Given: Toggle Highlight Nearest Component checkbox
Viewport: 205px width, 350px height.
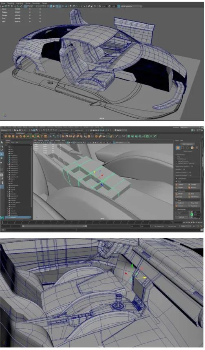Looking at the screenshot, I should pyautogui.click(x=176, y=163).
